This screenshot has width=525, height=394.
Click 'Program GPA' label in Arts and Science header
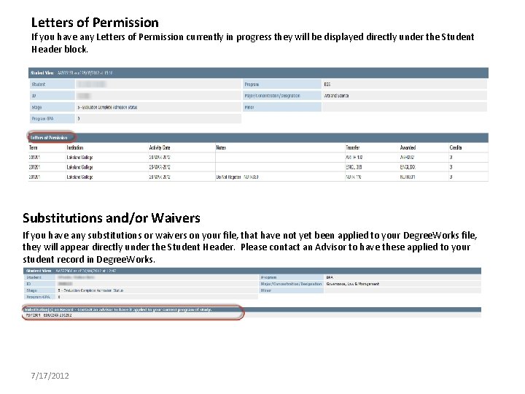click(42, 119)
